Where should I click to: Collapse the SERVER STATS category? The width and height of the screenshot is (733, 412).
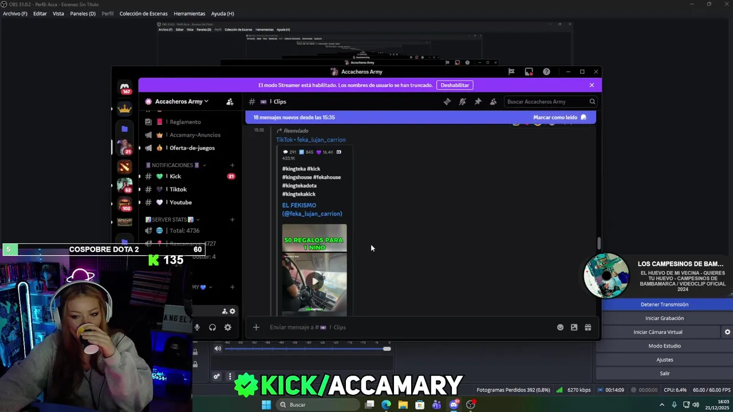(x=172, y=220)
